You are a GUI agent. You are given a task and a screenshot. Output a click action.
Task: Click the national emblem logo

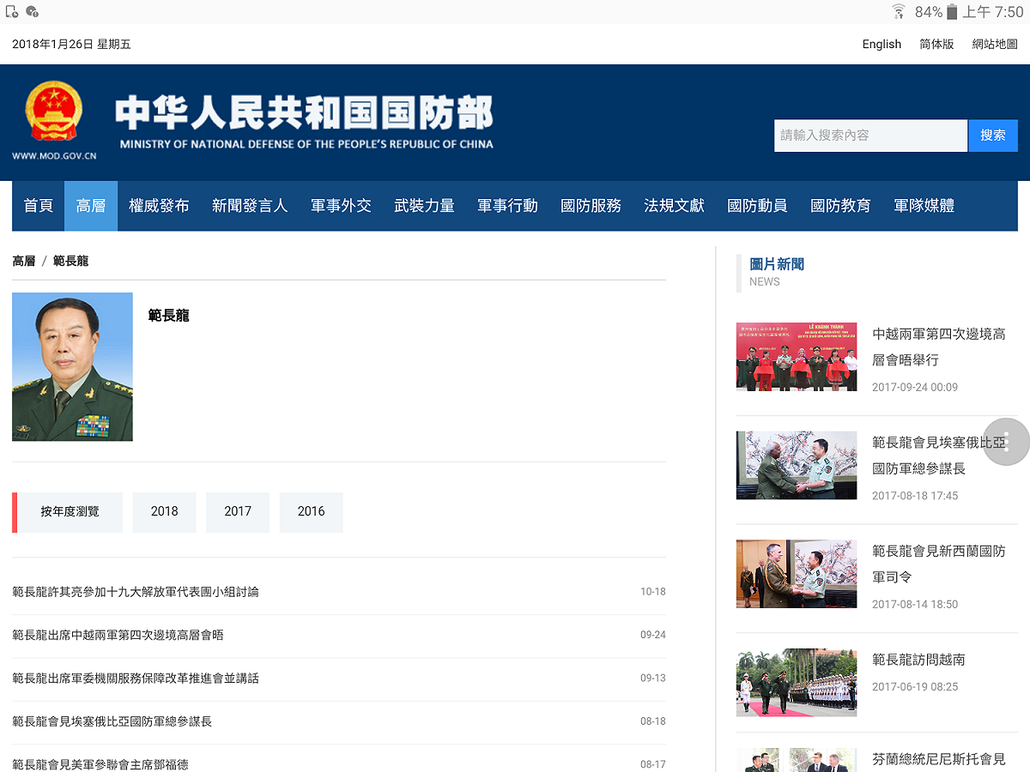(x=54, y=112)
